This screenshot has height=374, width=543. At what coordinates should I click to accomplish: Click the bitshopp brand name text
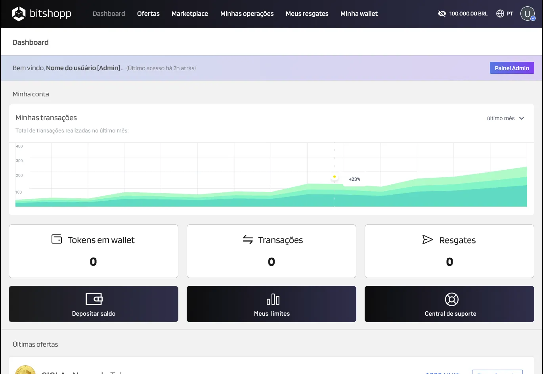[51, 14]
